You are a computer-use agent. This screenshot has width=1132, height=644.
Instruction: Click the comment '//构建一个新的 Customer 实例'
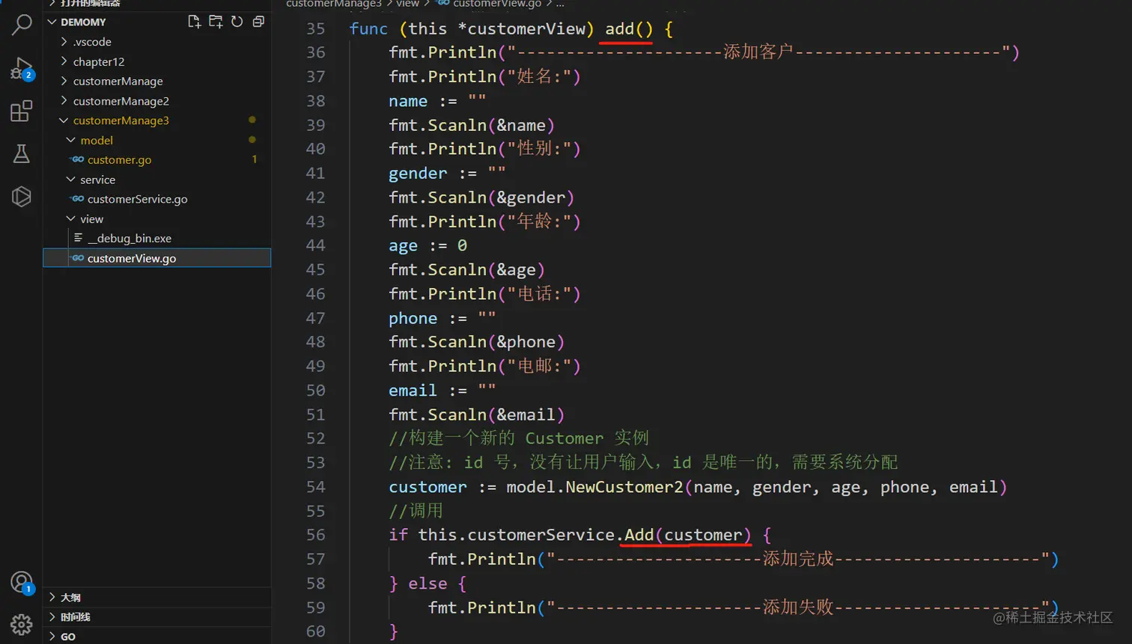pyautogui.click(x=519, y=438)
